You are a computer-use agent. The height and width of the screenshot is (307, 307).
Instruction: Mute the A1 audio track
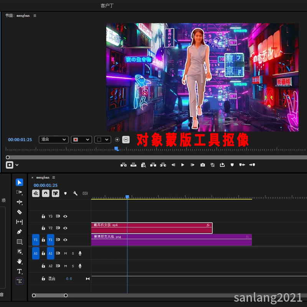click(x=66, y=254)
